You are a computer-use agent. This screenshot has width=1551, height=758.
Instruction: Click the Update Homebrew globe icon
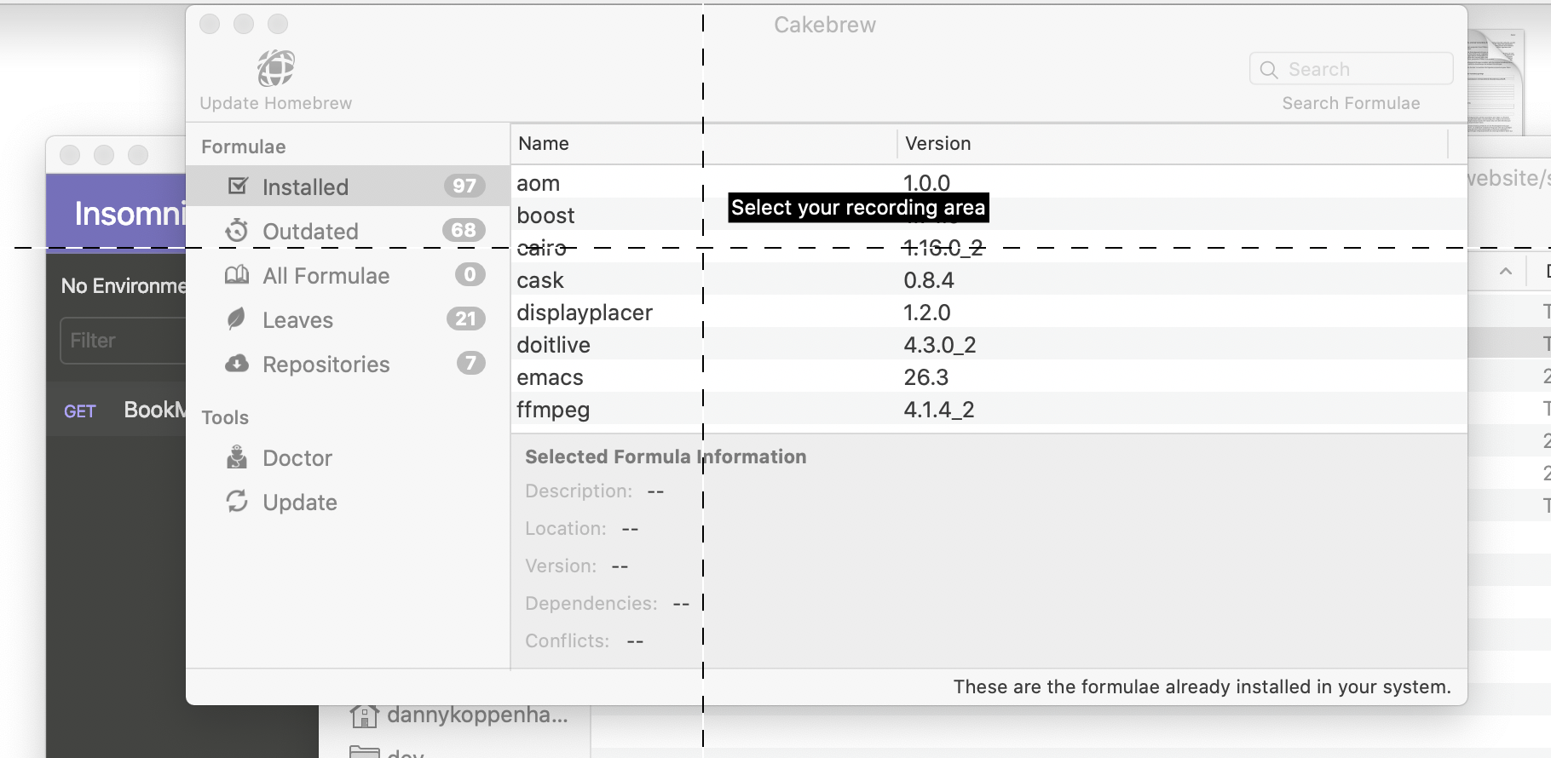click(276, 68)
